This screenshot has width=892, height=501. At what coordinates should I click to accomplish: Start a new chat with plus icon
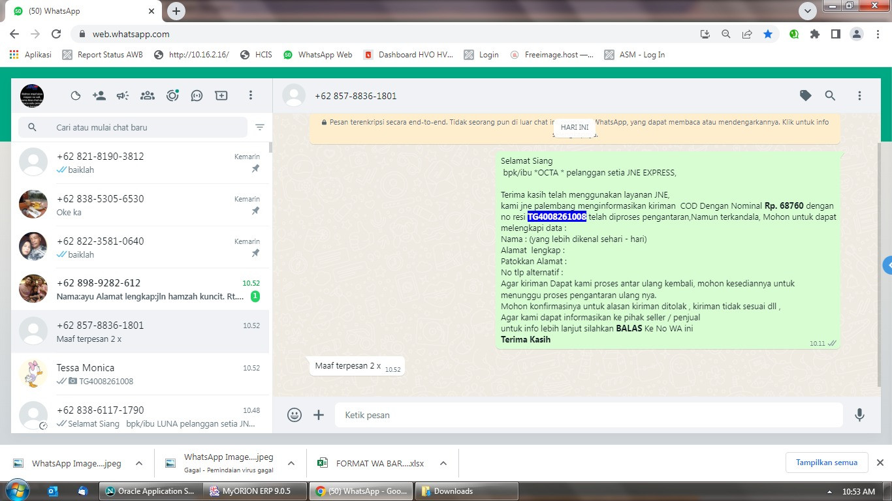[x=221, y=96]
